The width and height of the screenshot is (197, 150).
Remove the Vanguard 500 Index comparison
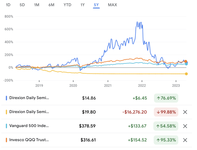[x=185, y=126]
